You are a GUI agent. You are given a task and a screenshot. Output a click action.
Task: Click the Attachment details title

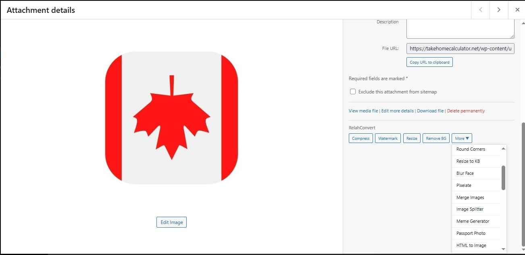41,10
